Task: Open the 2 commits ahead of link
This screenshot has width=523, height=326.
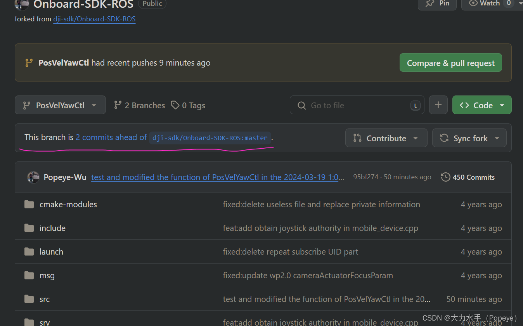Action: pos(111,137)
